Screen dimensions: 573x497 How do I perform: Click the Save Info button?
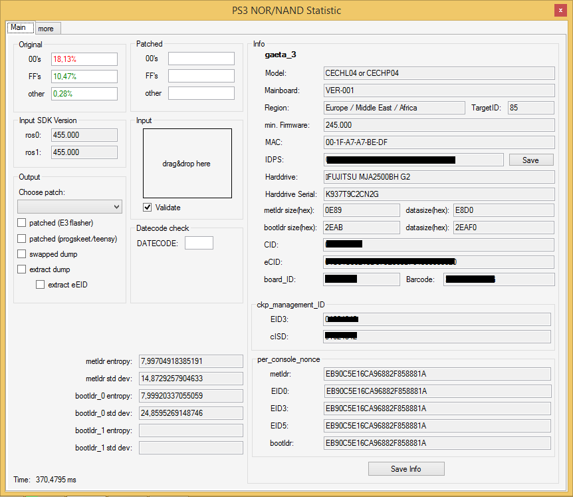coord(405,469)
